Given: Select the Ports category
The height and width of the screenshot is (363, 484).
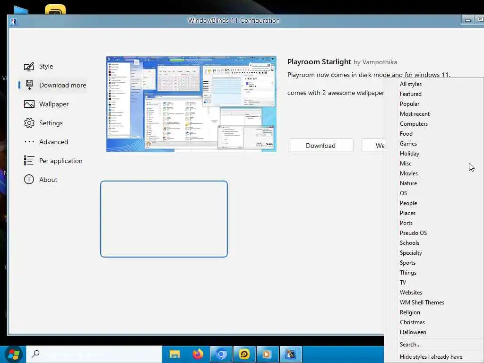Looking at the screenshot, I should coord(406,223).
